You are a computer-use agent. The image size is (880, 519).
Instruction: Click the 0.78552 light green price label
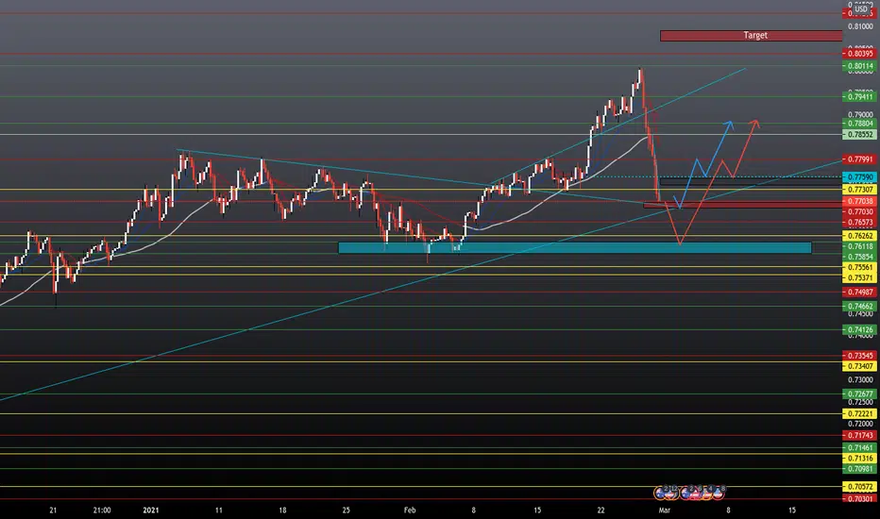click(x=860, y=135)
